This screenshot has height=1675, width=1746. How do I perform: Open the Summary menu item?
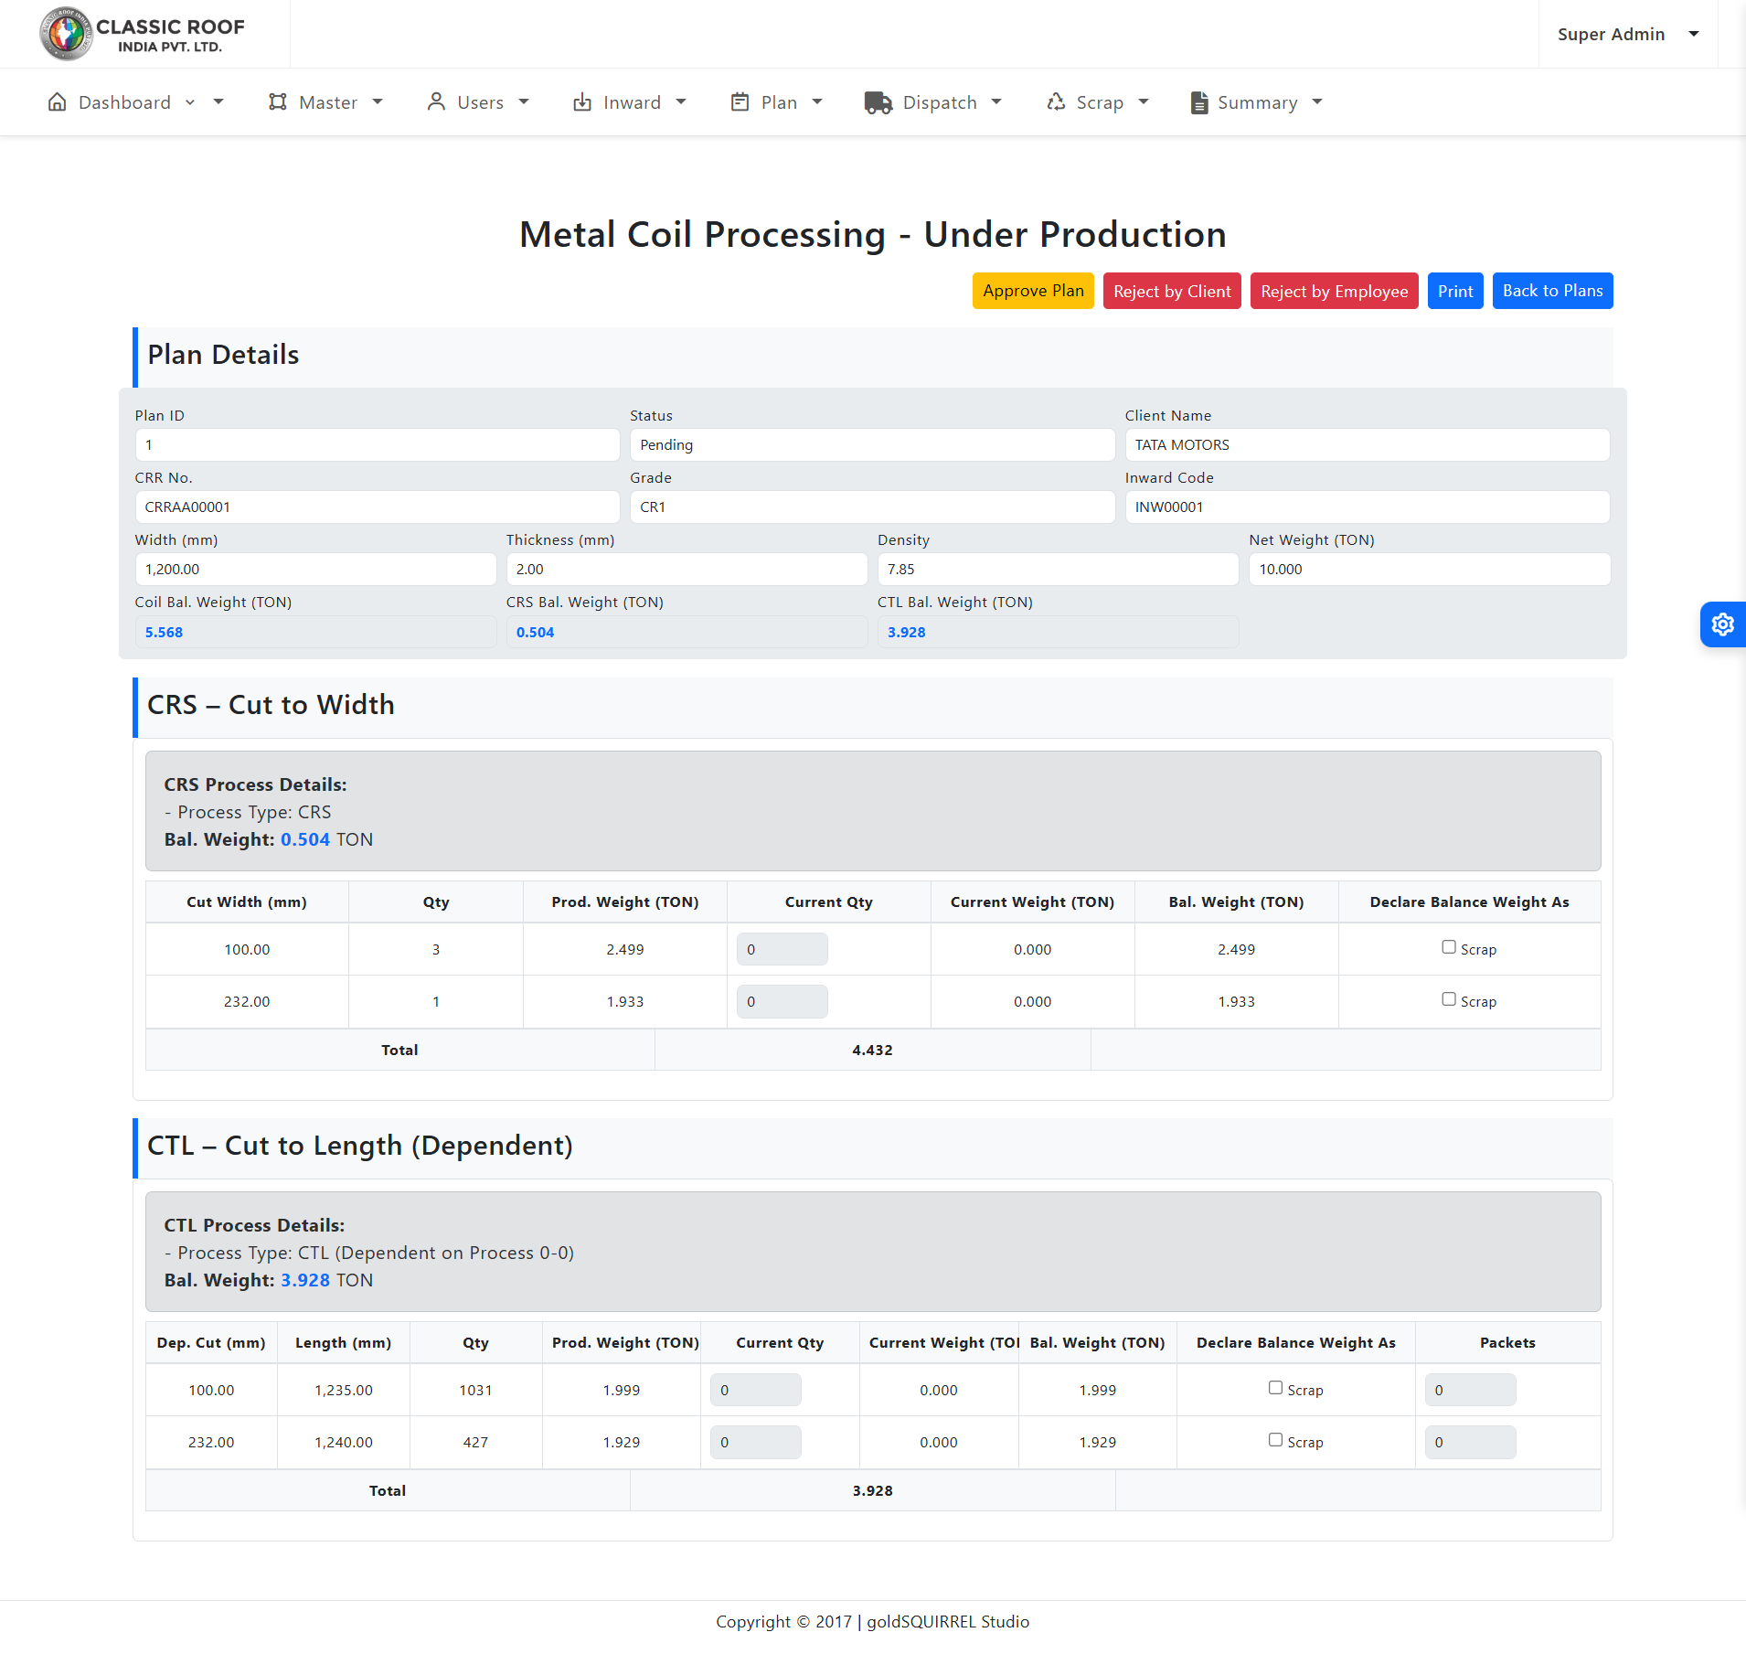1257,102
